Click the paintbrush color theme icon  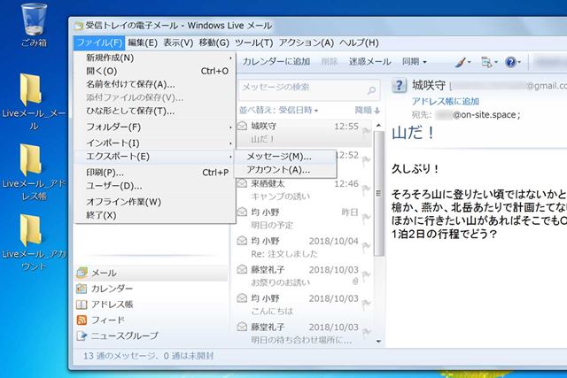pyautogui.click(x=460, y=62)
